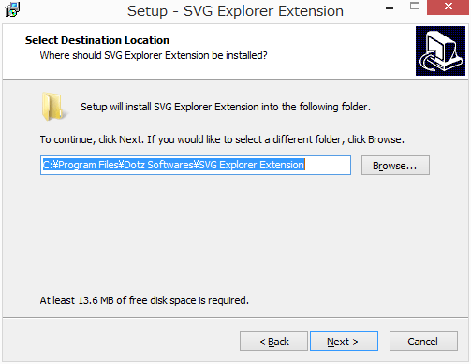Click the yellow folder icon

(x=53, y=107)
